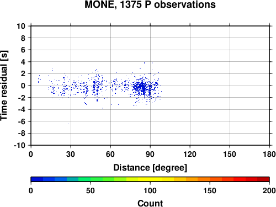Click the Time residual [s] axis label
Screen dimensions: 276x207
click(x=4, y=86)
